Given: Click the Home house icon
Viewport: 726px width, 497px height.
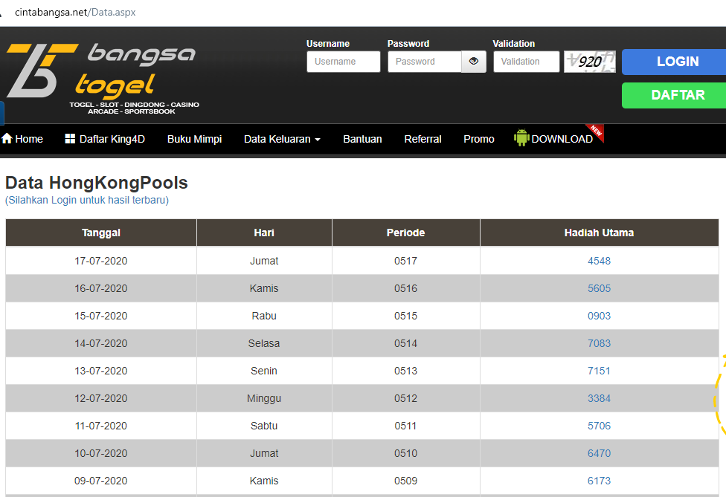Looking at the screenshot, I should [x=7, y=138].
